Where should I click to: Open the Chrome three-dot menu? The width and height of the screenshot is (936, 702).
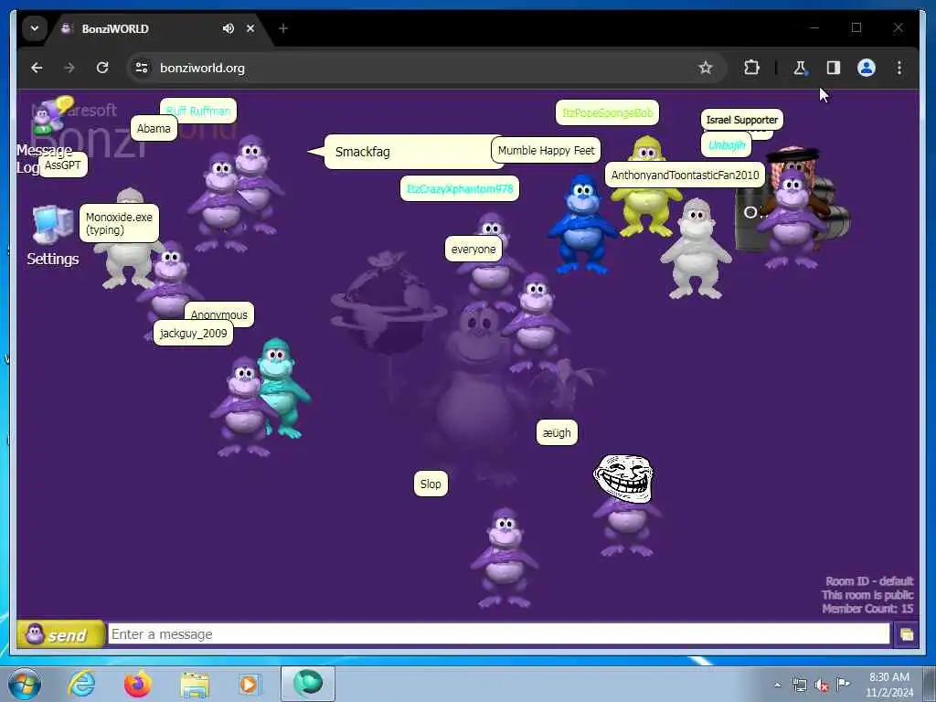click(x=899, y=68)
